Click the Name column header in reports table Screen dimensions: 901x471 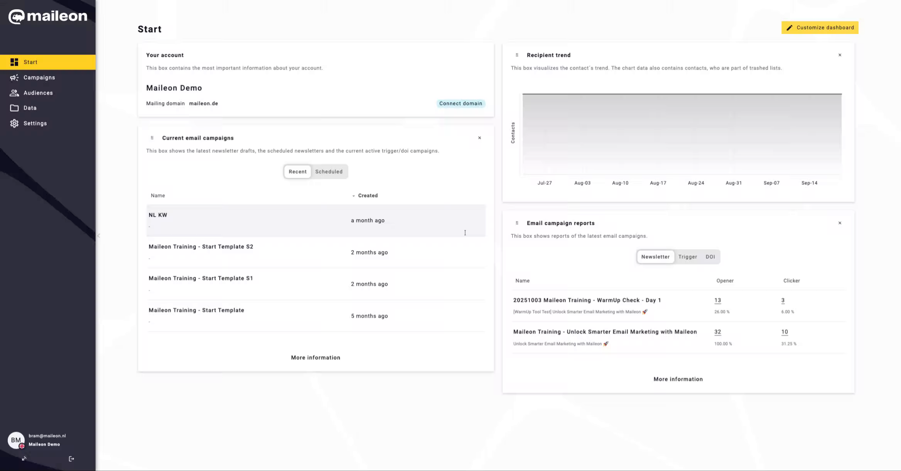click(x=522, y=281)
